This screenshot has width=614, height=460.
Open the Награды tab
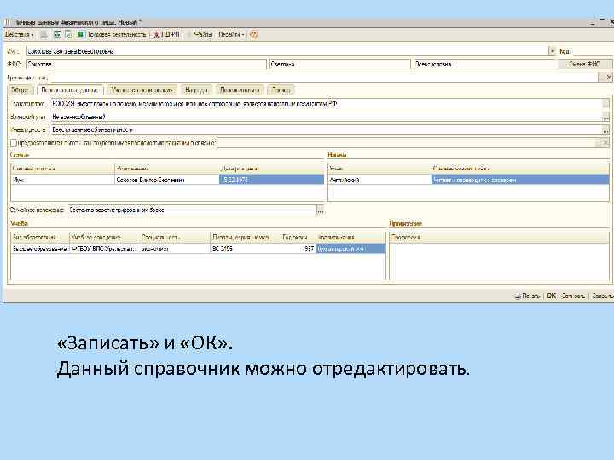(x=196, y=90)
